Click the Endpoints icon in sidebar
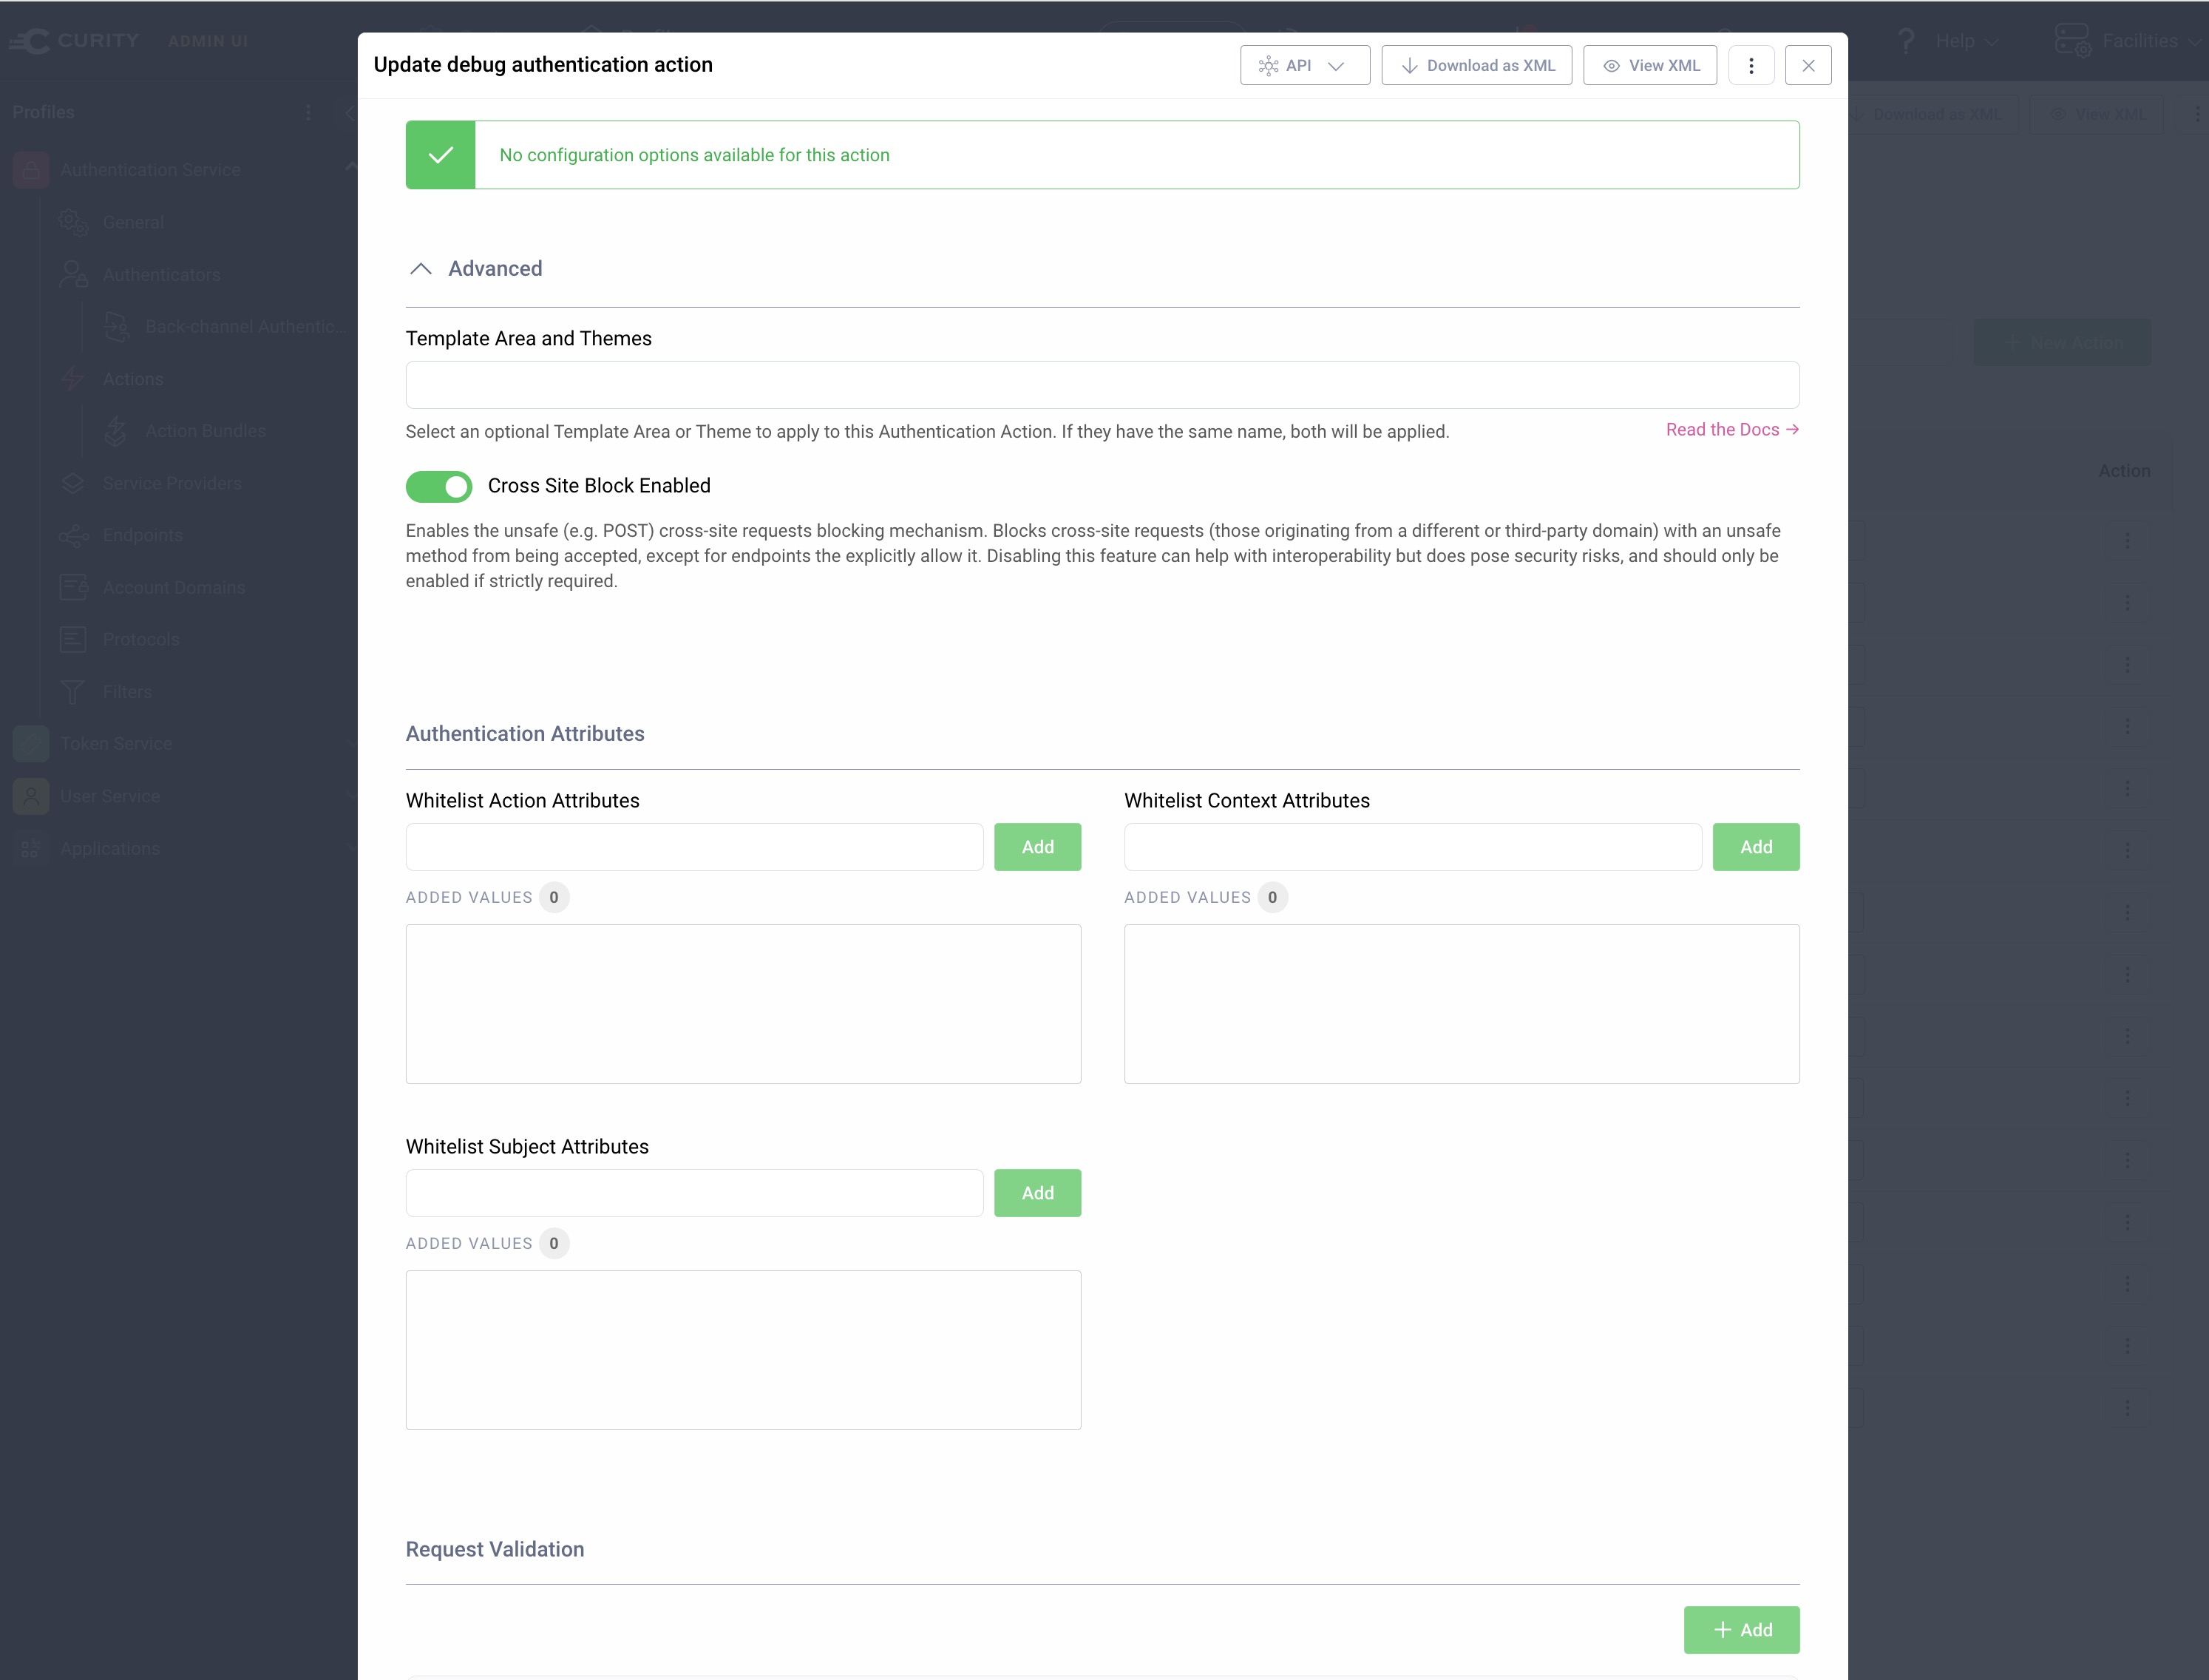 [72, 535]
